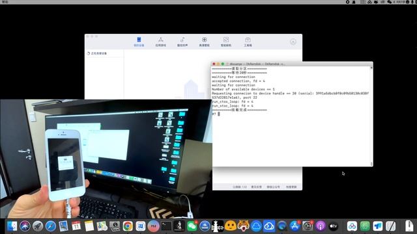This screenshot has width=417, height=234.
Task: Click the 'run_stoc_loop: fd = 4' line
Action: (x=233, y=106)
